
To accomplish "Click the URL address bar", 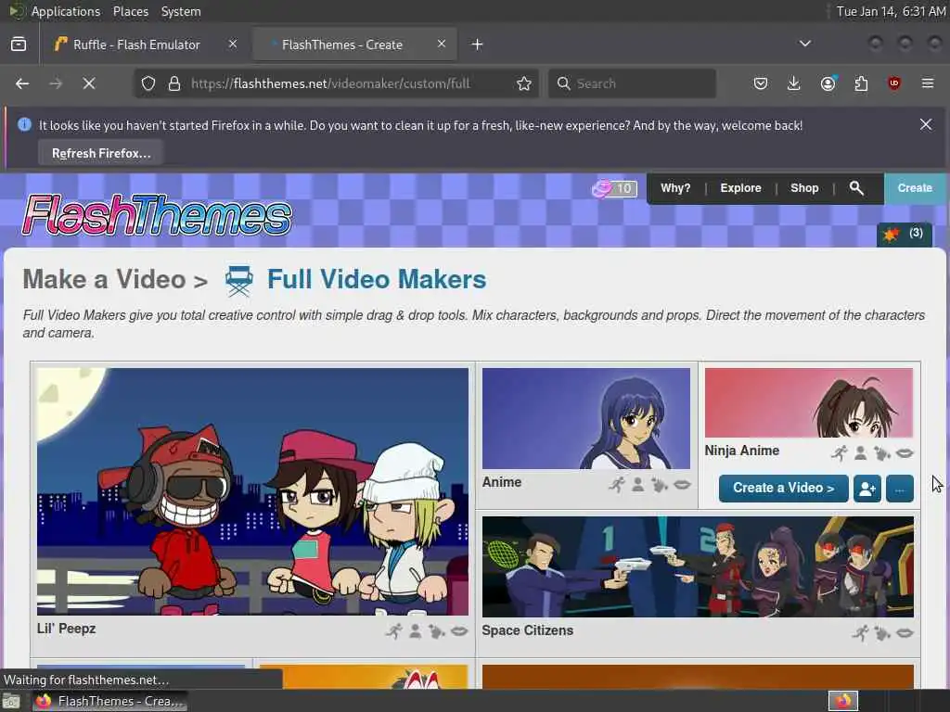I will (x=336, y=83).
